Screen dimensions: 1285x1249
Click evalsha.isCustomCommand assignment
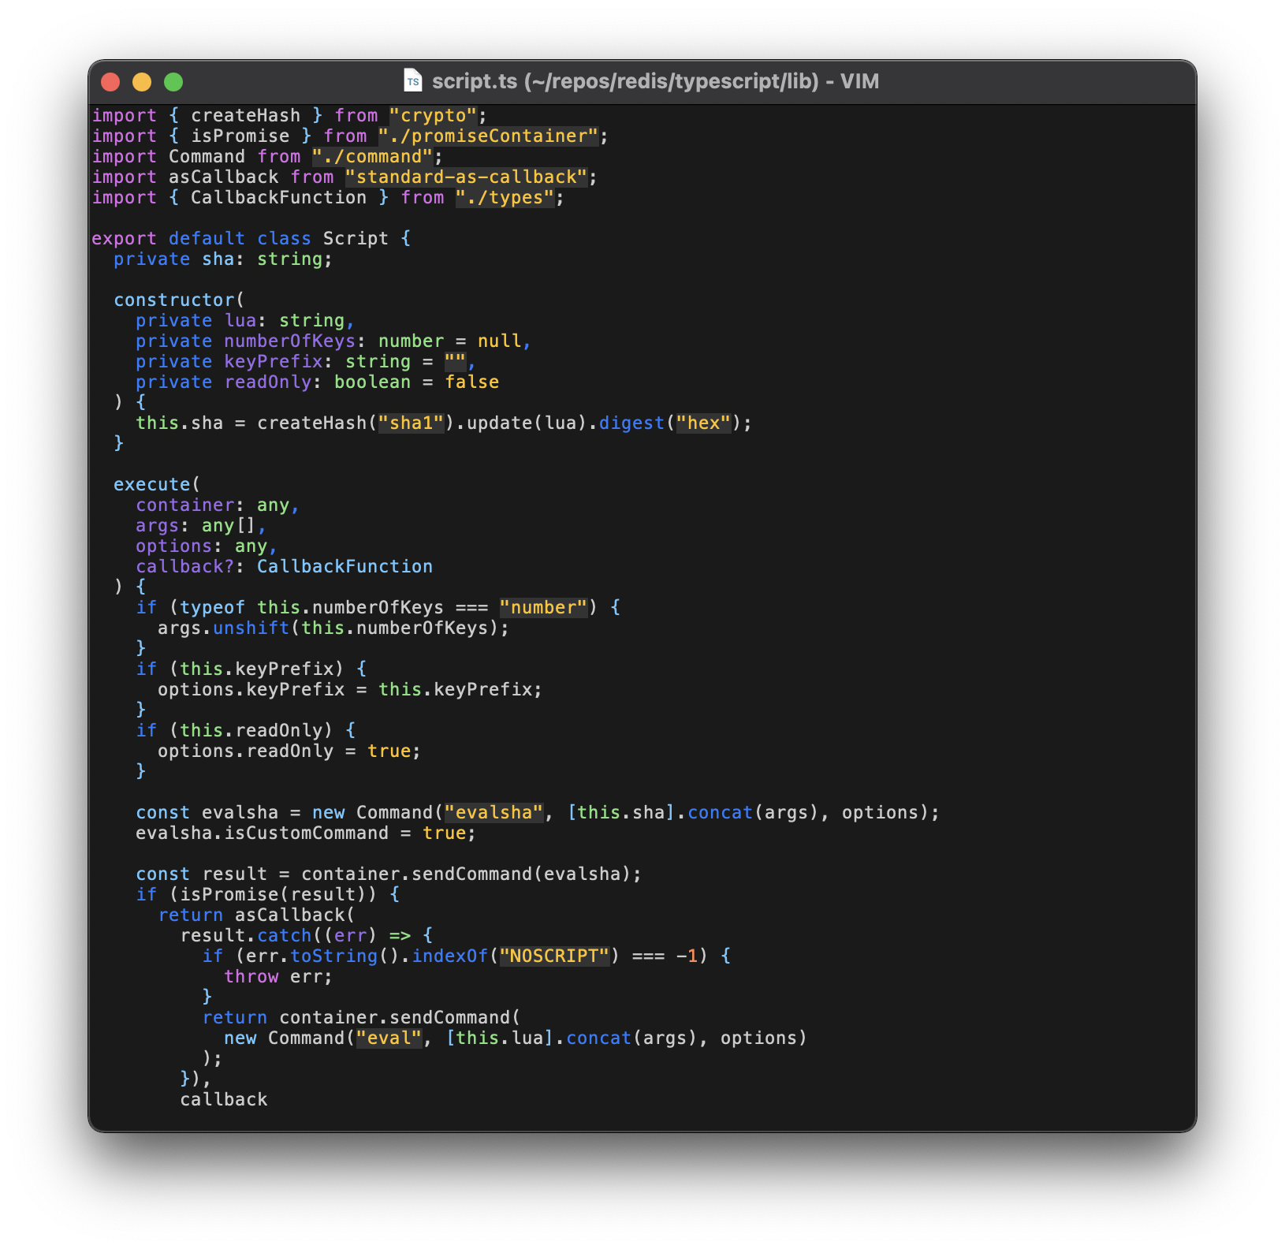[x=306, y=833]
